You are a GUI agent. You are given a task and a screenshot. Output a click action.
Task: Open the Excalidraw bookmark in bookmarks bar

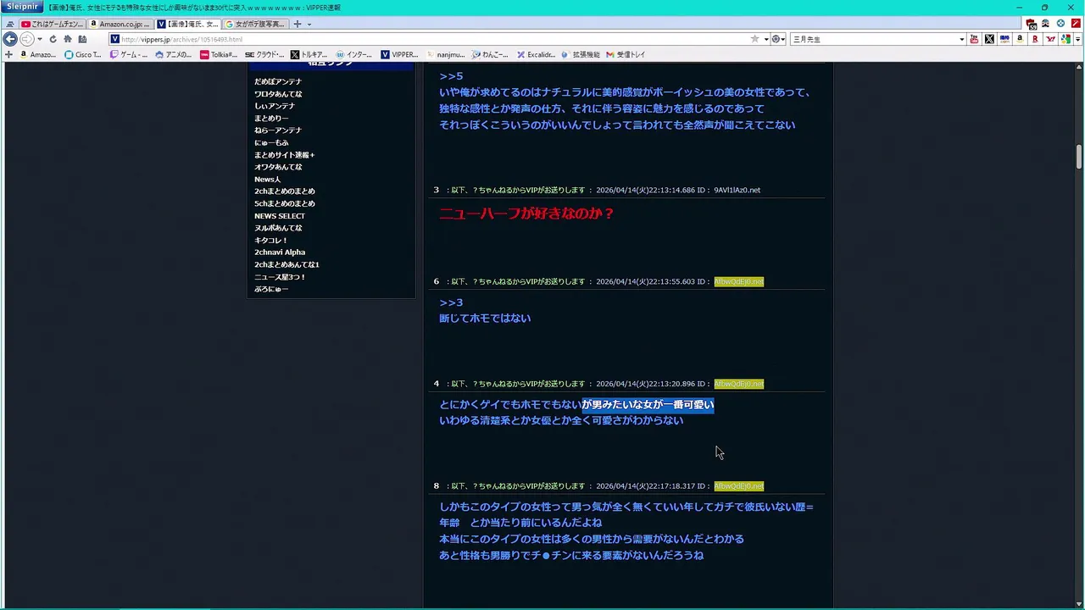click(536, 55)
